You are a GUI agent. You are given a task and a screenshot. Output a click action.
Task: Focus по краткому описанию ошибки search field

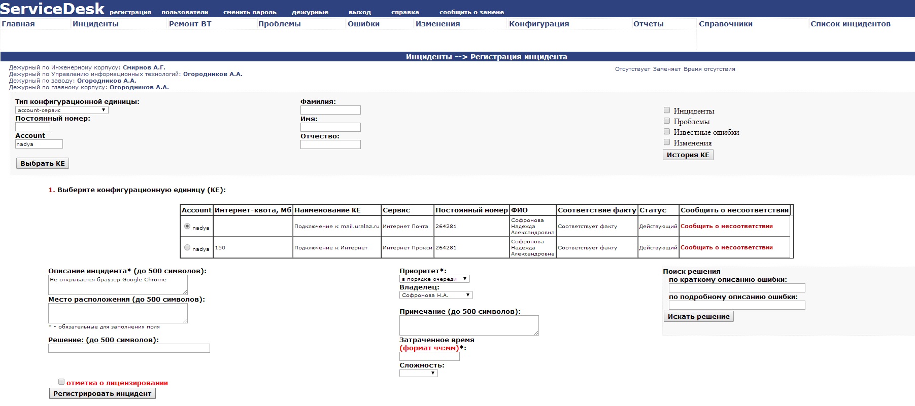[x=737, y=288]
